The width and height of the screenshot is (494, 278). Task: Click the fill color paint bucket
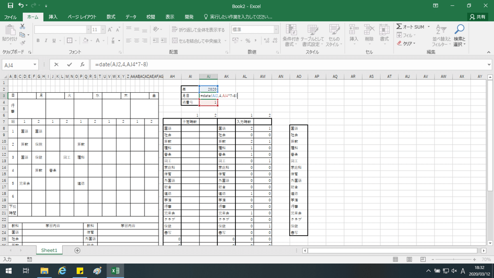(85, 41)
